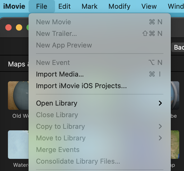Choose Import Media… option
This screenshot has width=184, height=171.
click(60, 74)
